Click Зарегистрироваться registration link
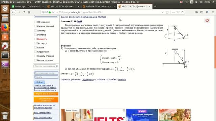Image resolution: width=216 pixels, height=121 pixels. tap(44, 85)
